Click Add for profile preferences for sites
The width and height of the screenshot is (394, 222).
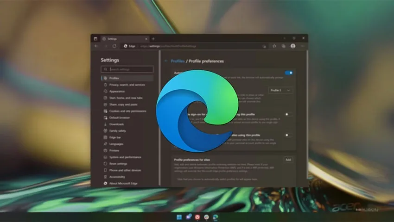click(x=288, y=160)
